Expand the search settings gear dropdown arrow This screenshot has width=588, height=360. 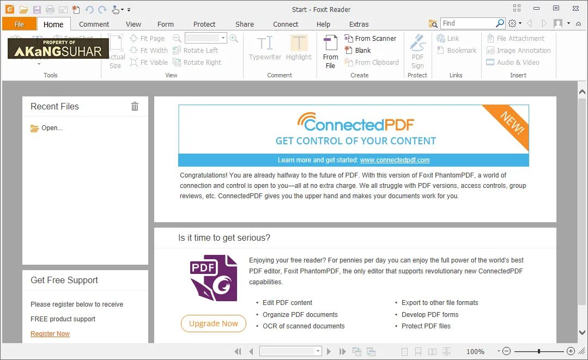click(520, 23)
